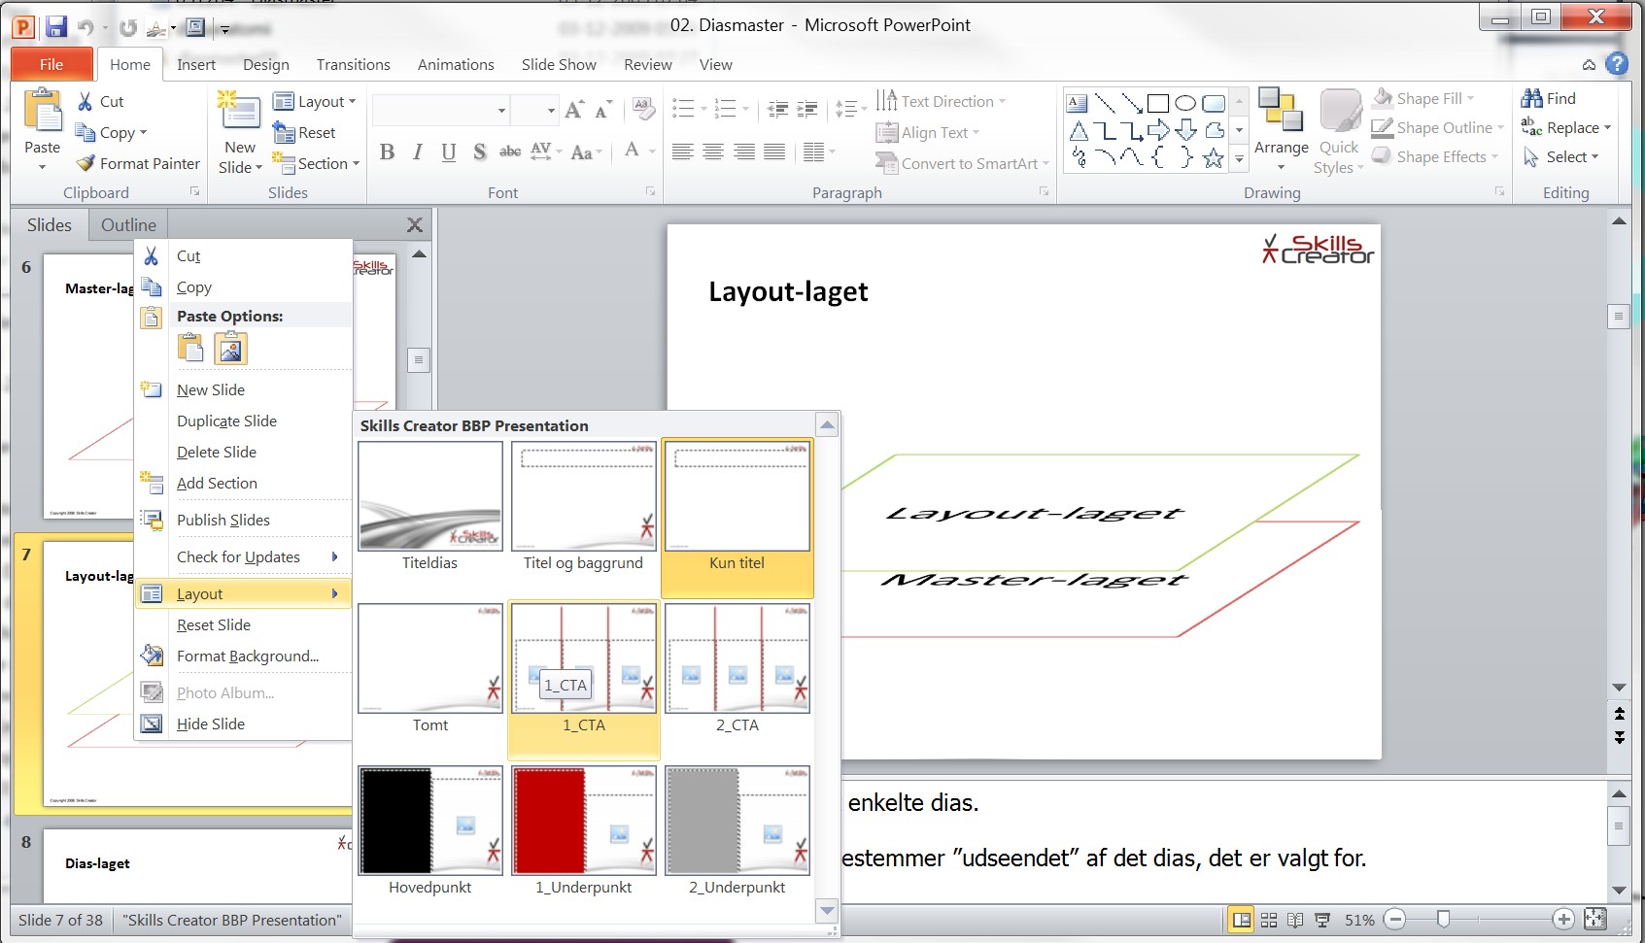Open Slide Sorter view in status bar

tap(1268, 920)
